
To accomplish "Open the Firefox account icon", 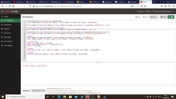I will (169, 6).
